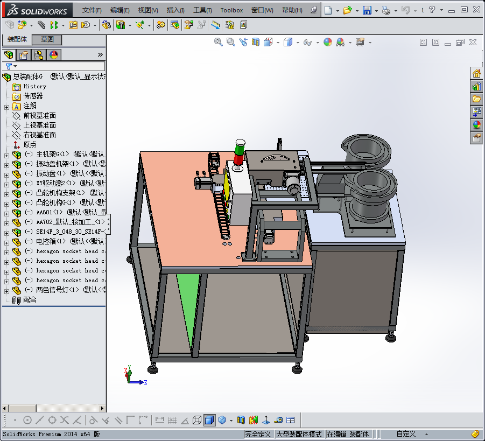Toggle Wireframe display mode in bottom toolbar
Screen dimensions: 485x441
196,420
